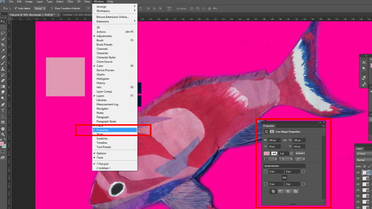Select the Horizontal Type tool
The height and width of the screenshot is (209, 372).
tap(3, 110)
